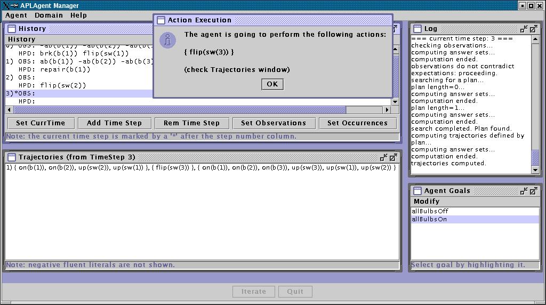The image size is (546, 305).
Task: Select the allBulbsOff goal
Action: tap(430, 211)
